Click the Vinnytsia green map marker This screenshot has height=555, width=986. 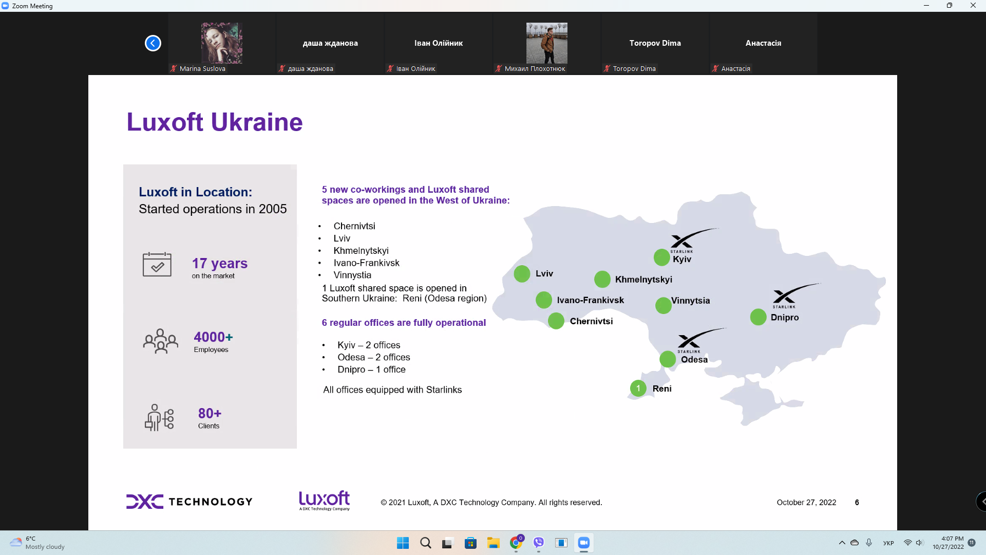(x=663, y=306)
